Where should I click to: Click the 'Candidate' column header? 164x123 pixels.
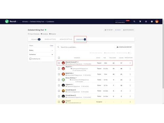pyautogui.click(x=77, y=58)
